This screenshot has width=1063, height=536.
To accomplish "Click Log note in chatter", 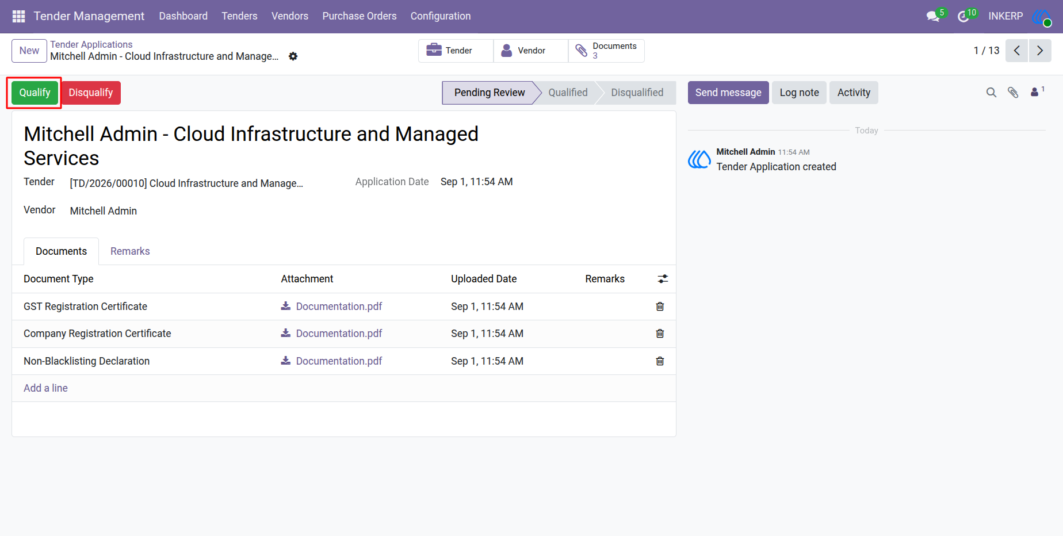I will pos(799,93).
